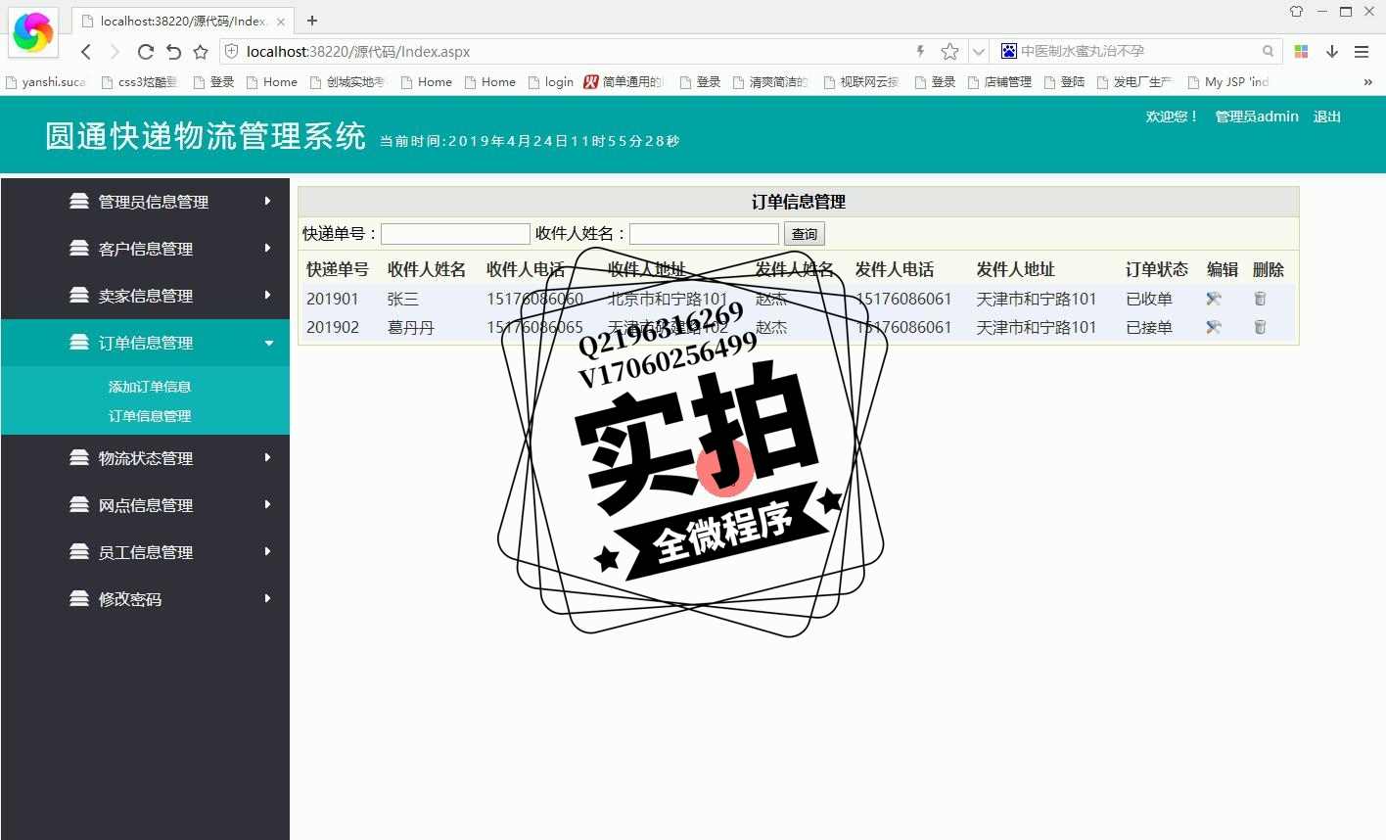Screen dimensions: 1386x840
Task: Click the 订单状态 column header
Action: click(1157, 269)
